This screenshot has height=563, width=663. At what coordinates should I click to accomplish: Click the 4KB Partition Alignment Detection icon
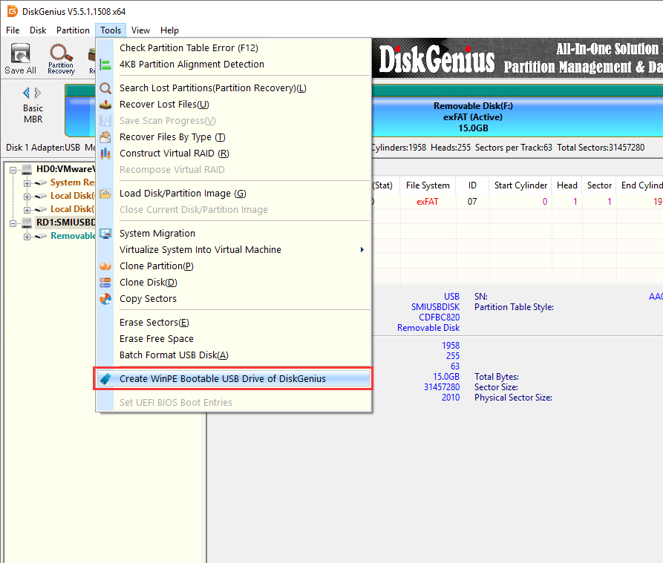tap(105, 65)
